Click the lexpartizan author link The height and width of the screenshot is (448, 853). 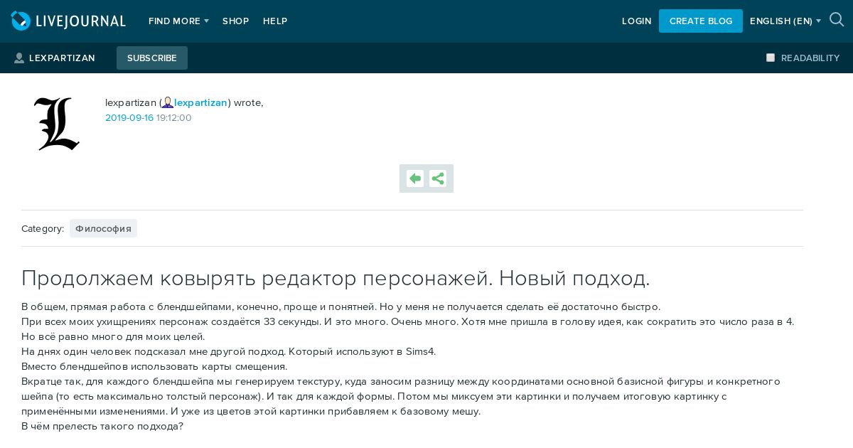pos(201,102)
